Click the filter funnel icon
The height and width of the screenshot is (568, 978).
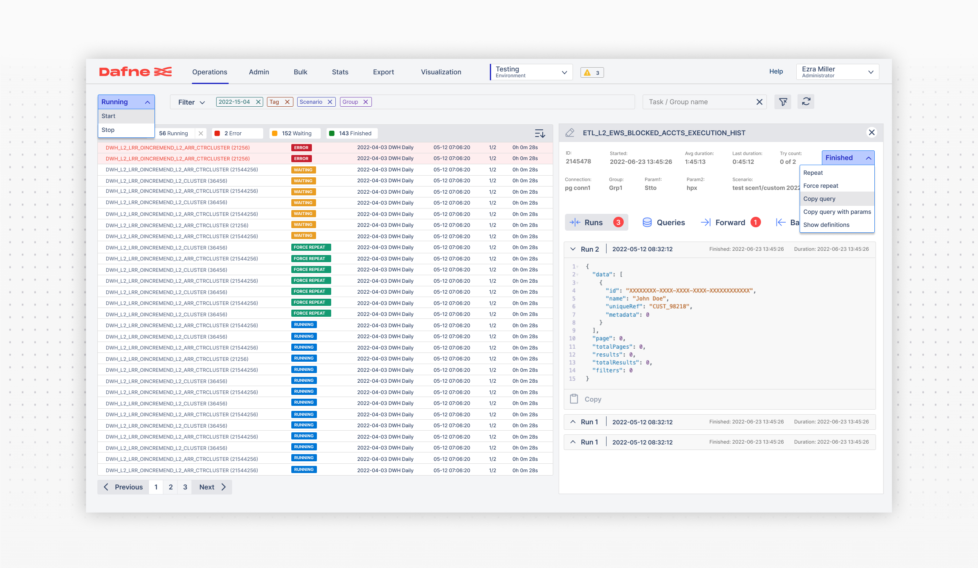[783, 102]
